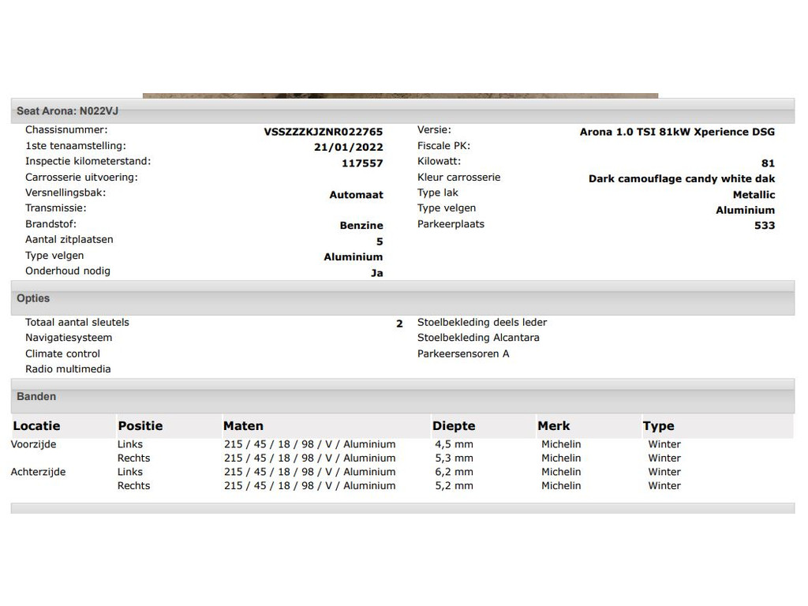Click the Inspectie kilometerstand label
Viewport: 808px width, 606px height.
pyautogui.click(x=88, y=161)
